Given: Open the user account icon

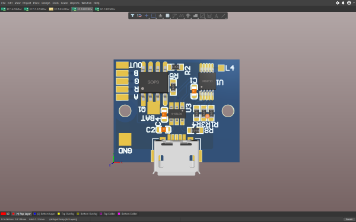Looking at the screenshot, I should click(x=349, y=3).
